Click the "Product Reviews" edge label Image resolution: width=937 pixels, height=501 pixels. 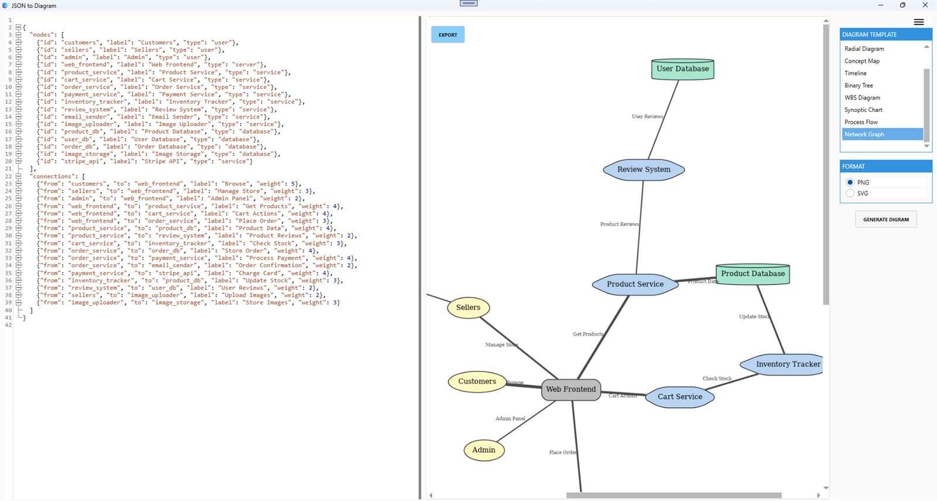[x=620, y=224]
